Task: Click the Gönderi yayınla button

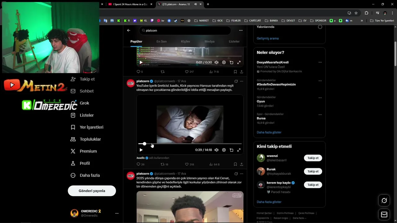Action: (x=92, y=191)
